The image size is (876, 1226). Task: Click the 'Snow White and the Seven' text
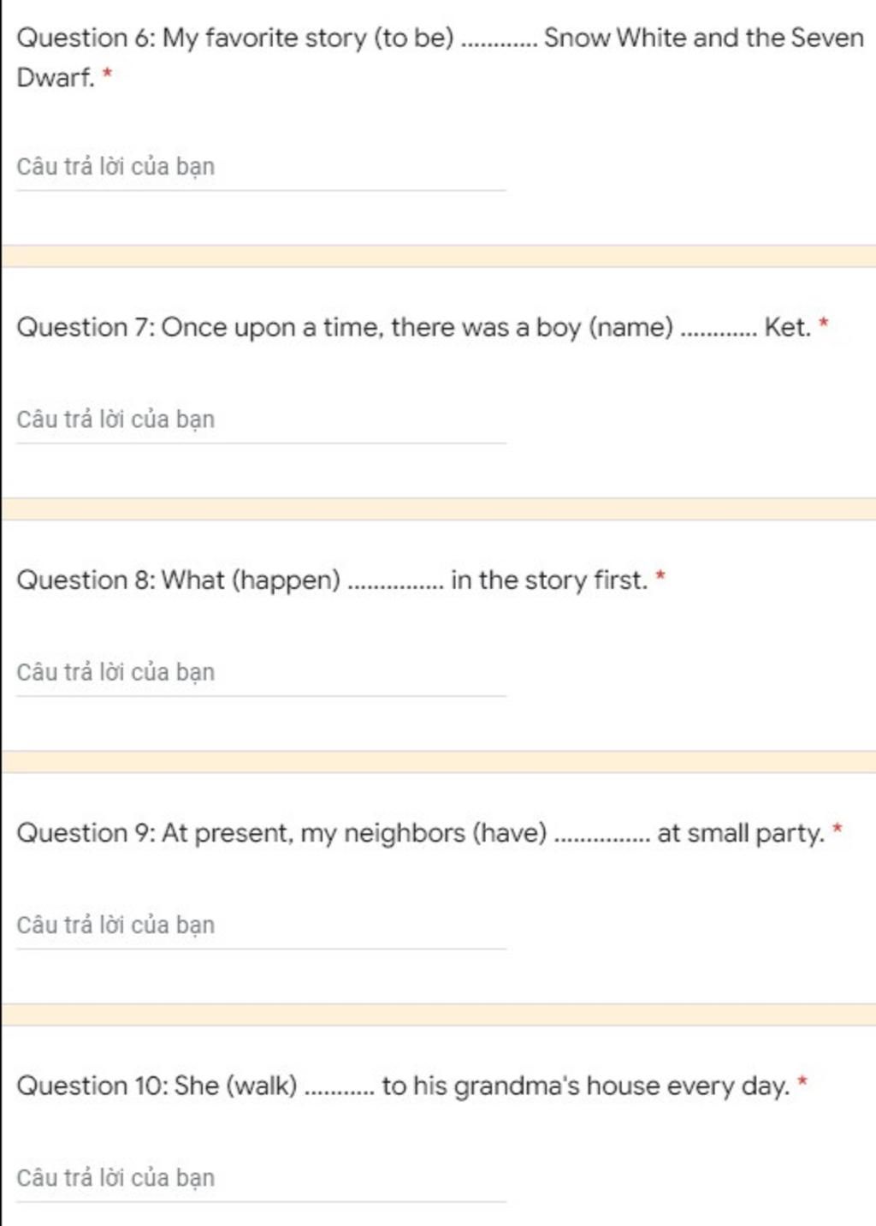703,38
